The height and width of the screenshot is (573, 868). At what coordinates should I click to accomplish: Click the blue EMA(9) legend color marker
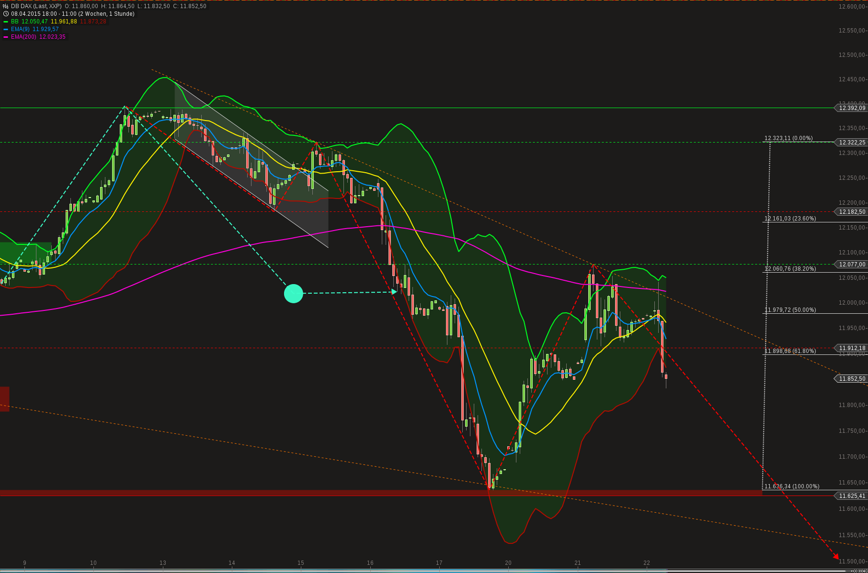coord(6,29)
